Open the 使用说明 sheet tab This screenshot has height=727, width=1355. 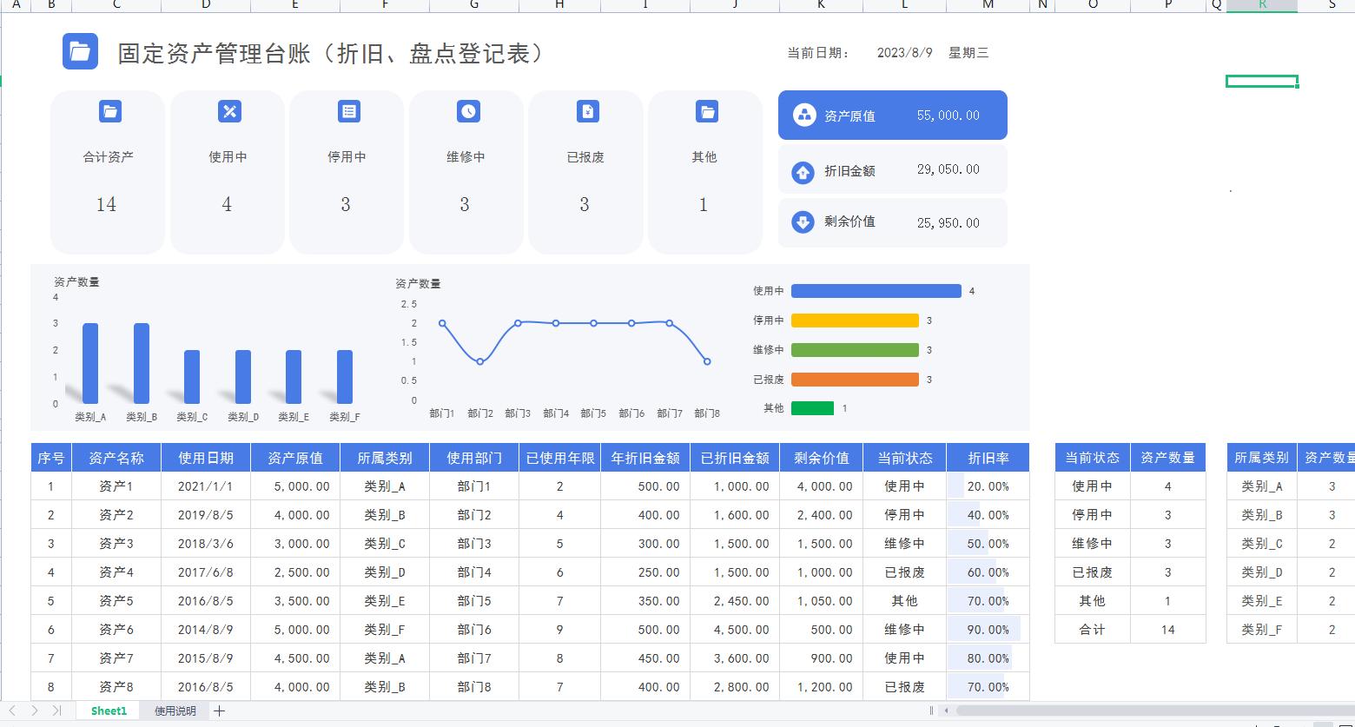175,710
